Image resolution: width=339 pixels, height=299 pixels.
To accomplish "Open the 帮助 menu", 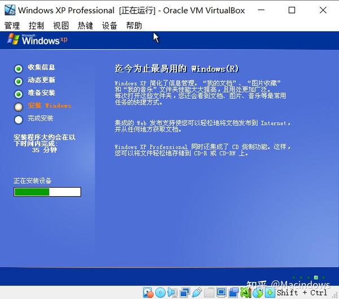I will (134, 26).
